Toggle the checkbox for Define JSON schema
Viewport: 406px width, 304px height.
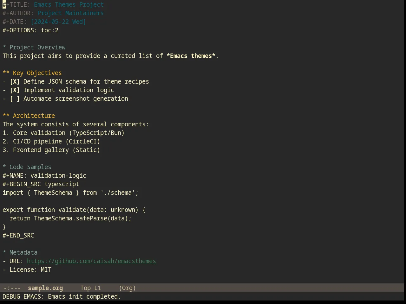(x=15, y=82)
